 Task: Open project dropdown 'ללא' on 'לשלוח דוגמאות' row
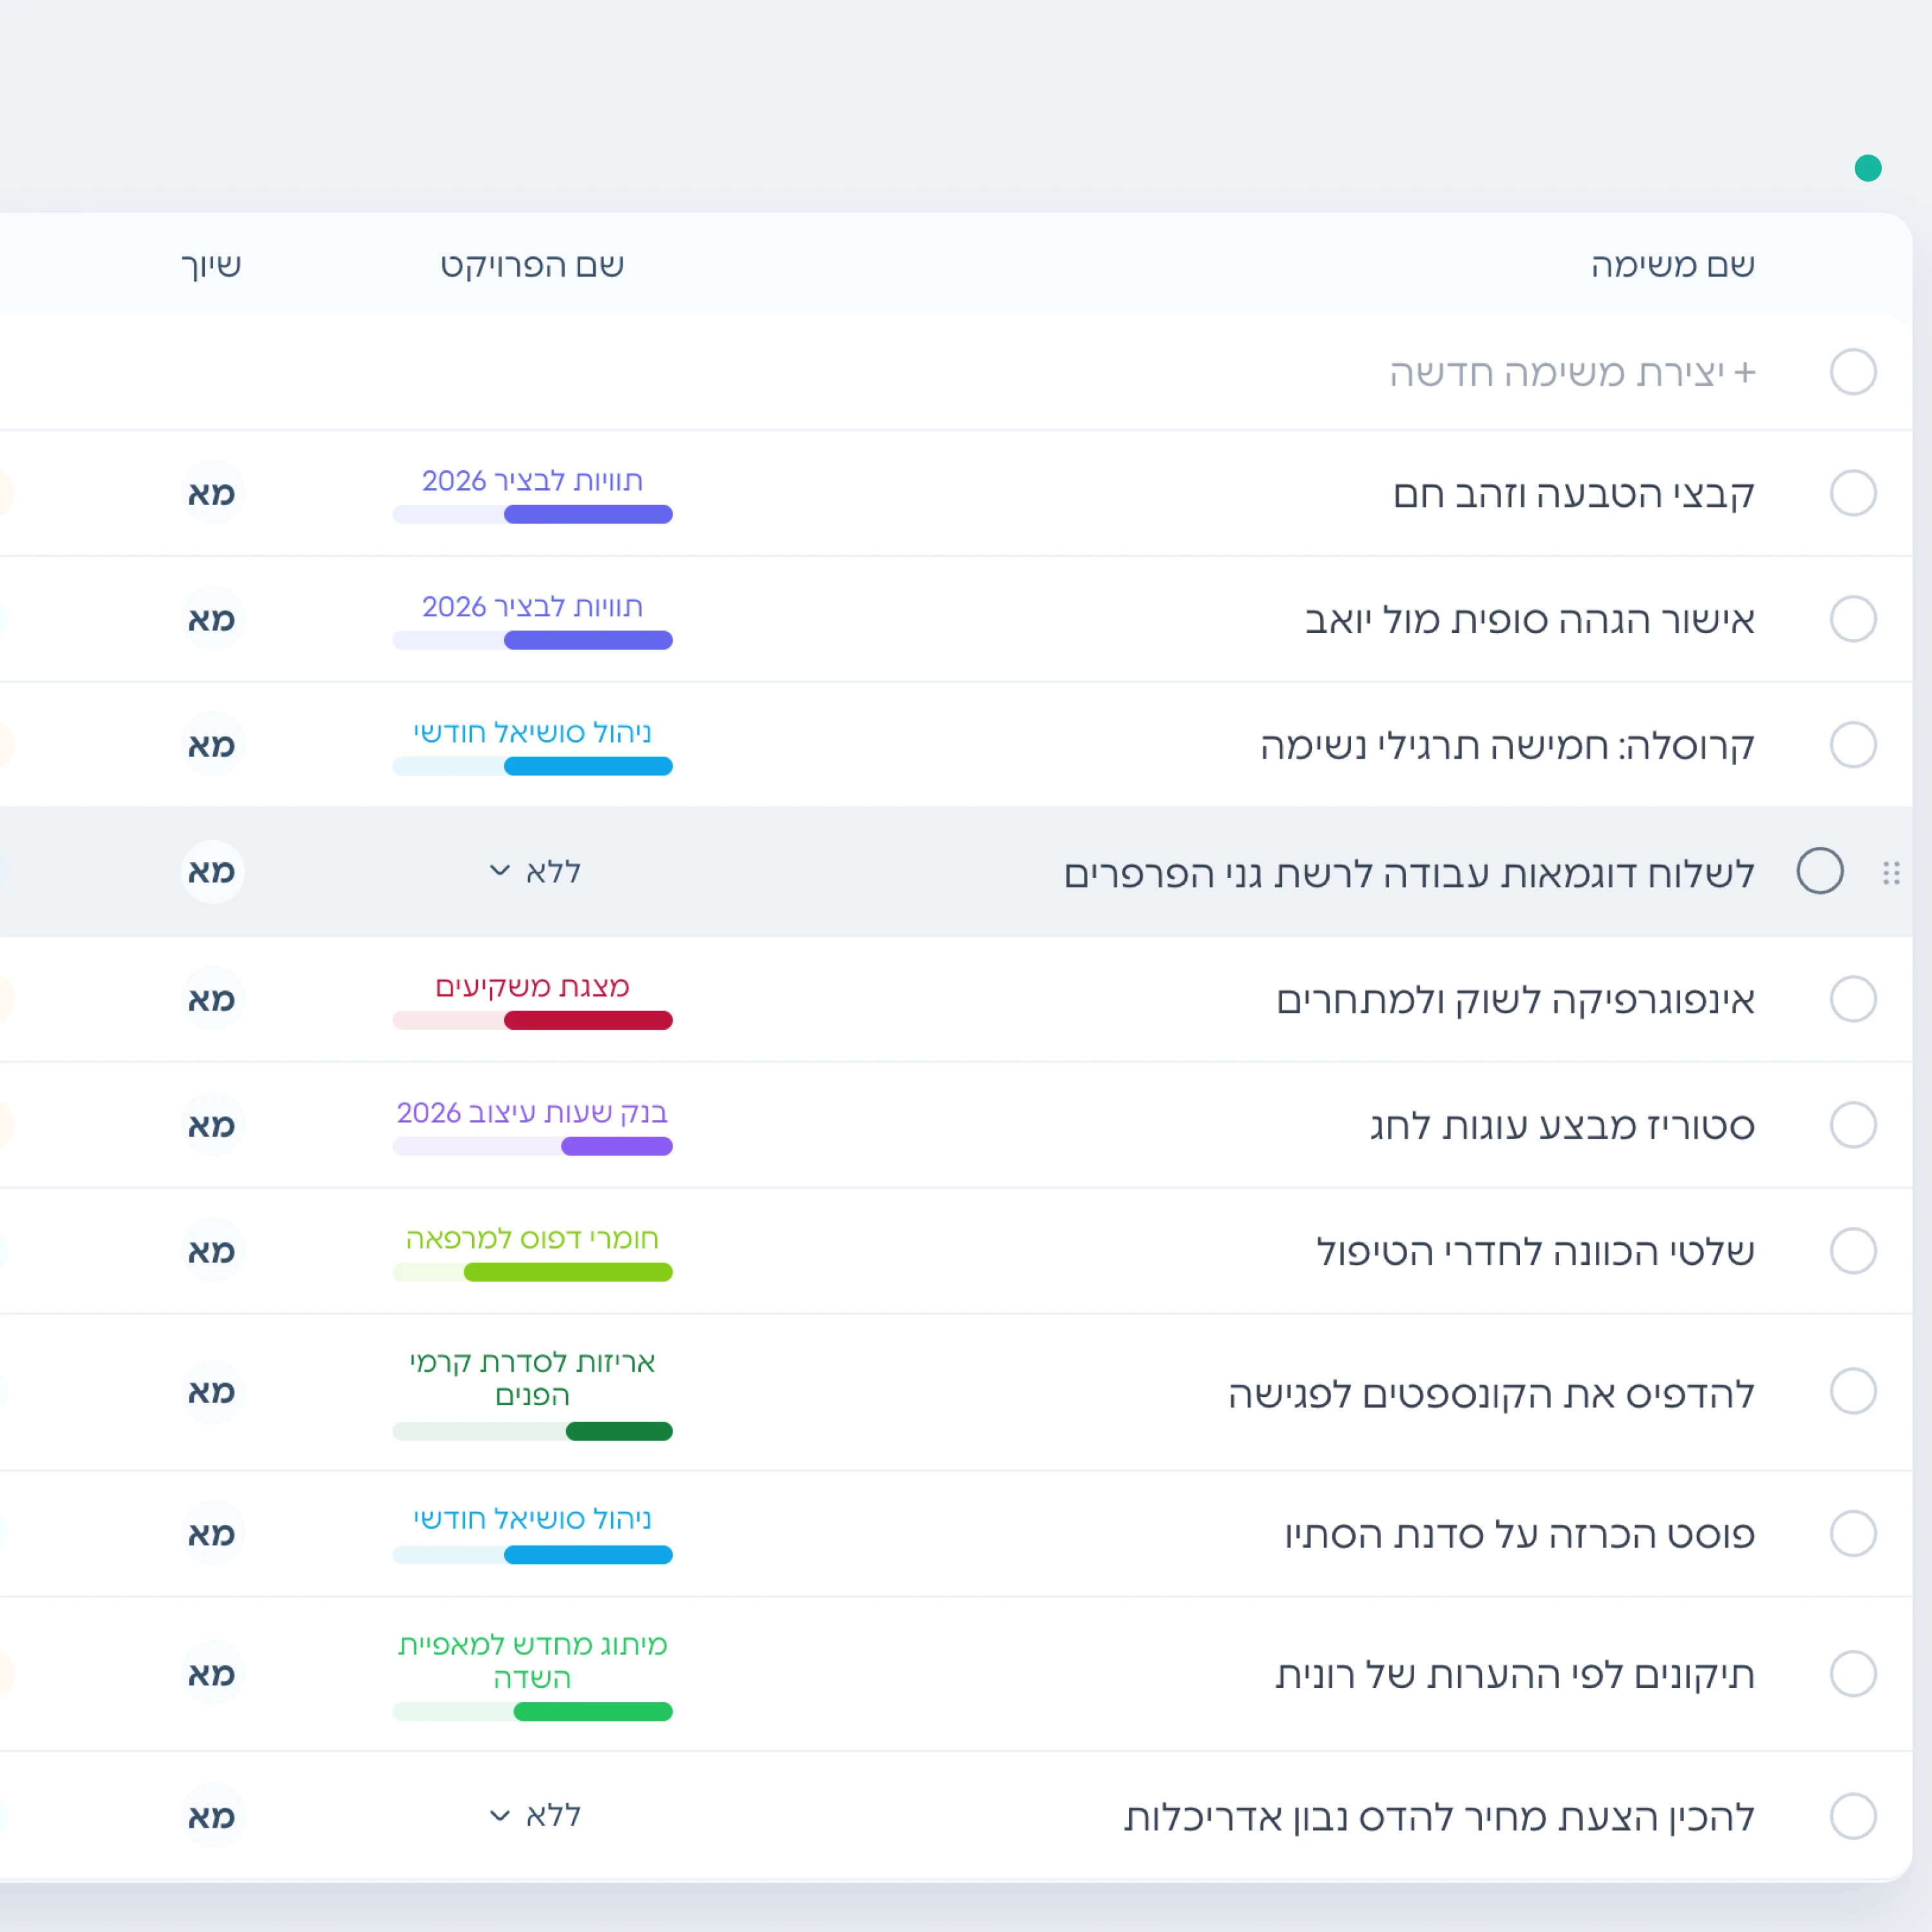click(x=534, y=872)
